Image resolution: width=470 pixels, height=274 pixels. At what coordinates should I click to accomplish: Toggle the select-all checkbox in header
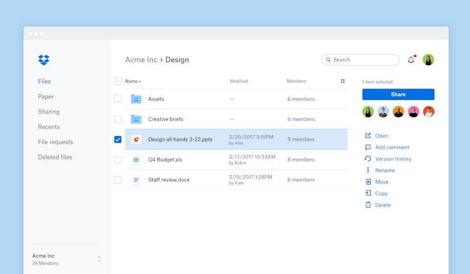pyautogui.click(x=118, y=81)
